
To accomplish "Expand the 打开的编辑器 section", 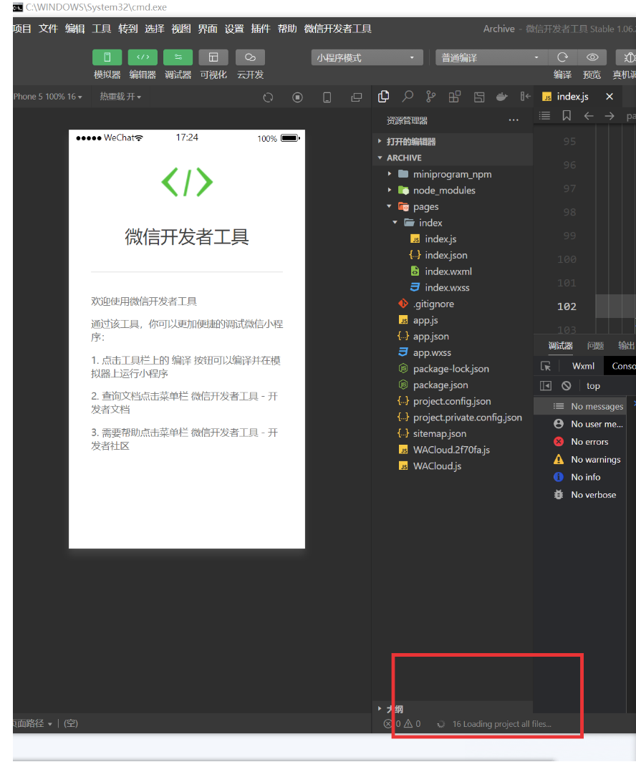I will click(453, 141).
